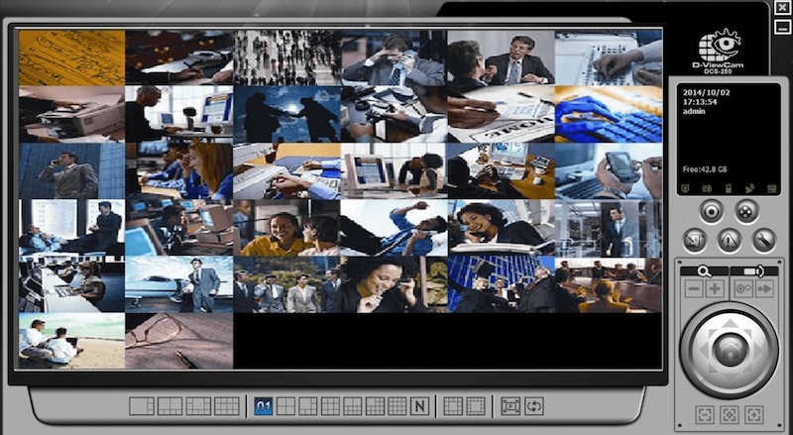Tilt camera up with PTZ arrow
793x435 pixels.
[730, 323]
